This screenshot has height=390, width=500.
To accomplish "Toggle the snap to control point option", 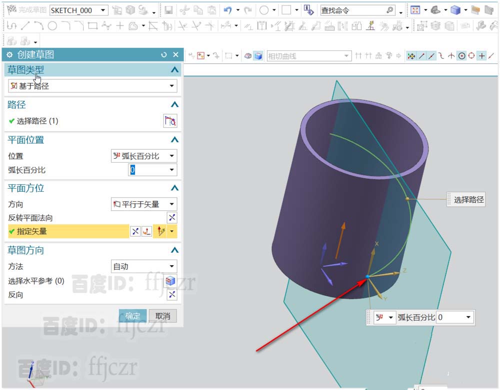I will [x=441, y=56].
